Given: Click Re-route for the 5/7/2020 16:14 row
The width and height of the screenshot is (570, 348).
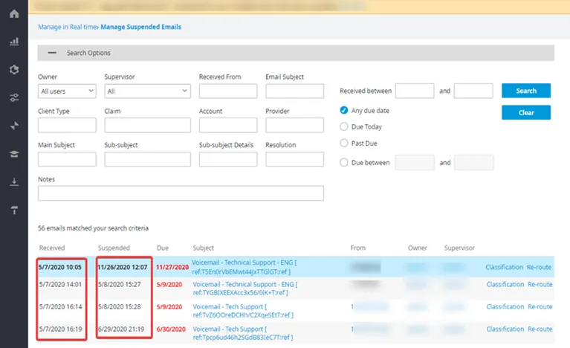Looking at the screenshot, I should [x=540, y=307].
